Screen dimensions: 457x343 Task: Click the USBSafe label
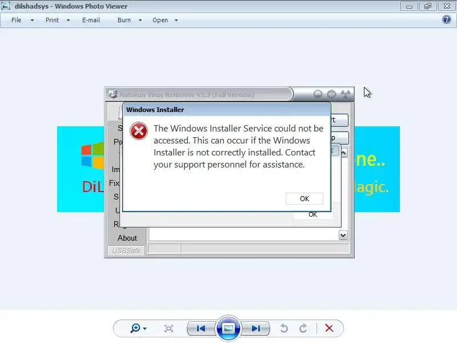tap(126, 250)
